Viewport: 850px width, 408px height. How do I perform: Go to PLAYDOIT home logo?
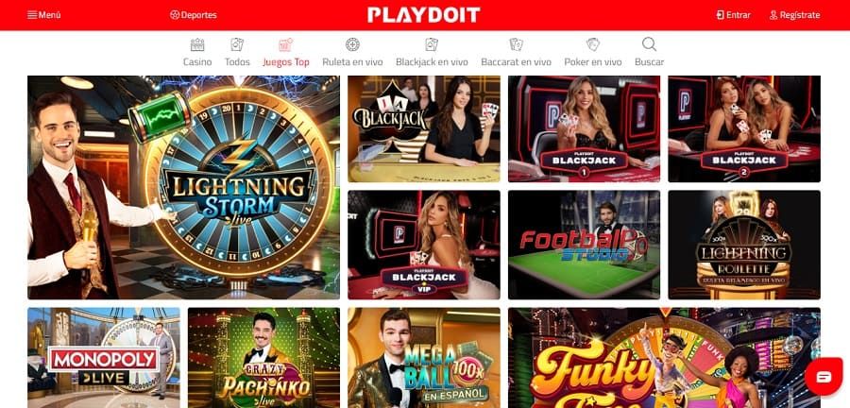coord(424,14)
